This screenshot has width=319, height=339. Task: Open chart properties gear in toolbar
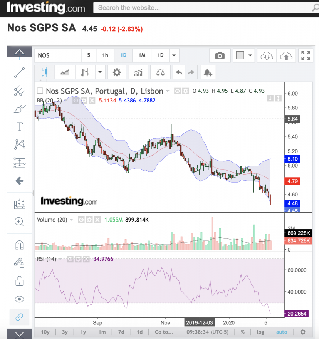coord(117,72)
